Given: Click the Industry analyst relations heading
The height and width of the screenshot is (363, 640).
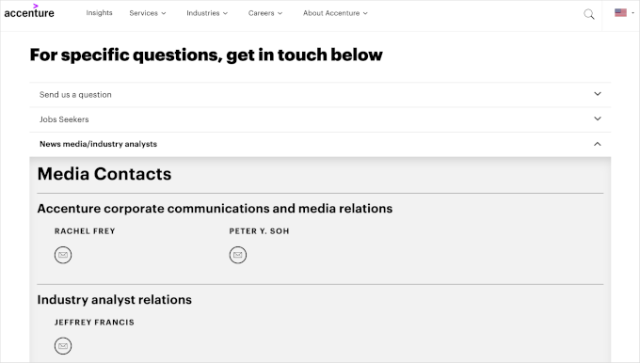Looking at the screenshot, I should click(114, 300).
